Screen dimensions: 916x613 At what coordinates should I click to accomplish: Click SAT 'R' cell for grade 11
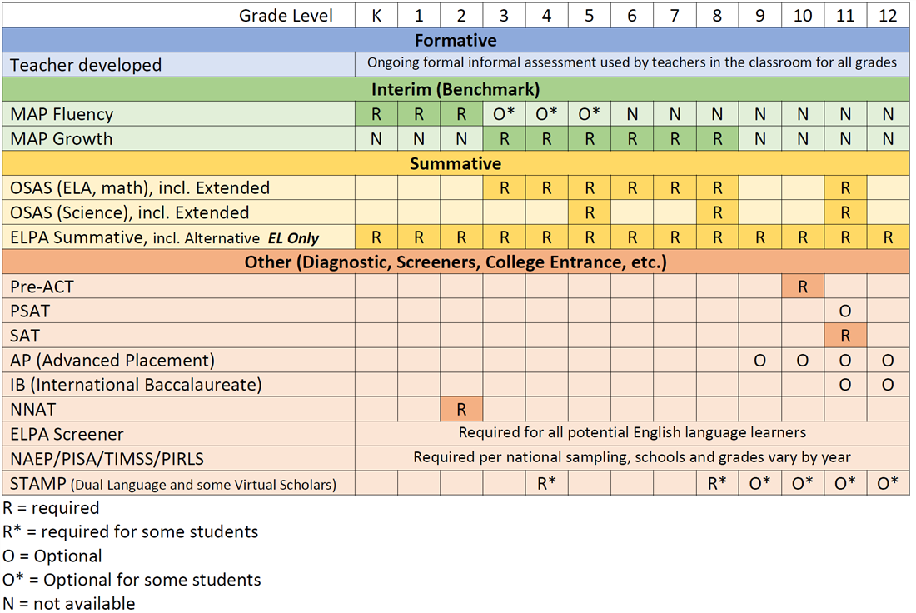[x=845, y=336]
